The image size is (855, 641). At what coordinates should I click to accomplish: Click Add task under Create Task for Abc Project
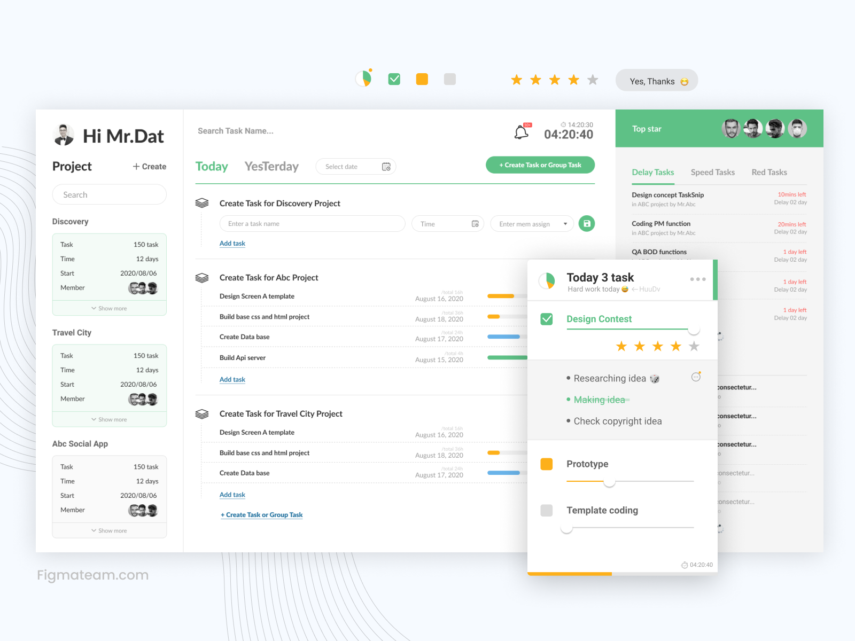pyautogui.click(x=232, y=379)
